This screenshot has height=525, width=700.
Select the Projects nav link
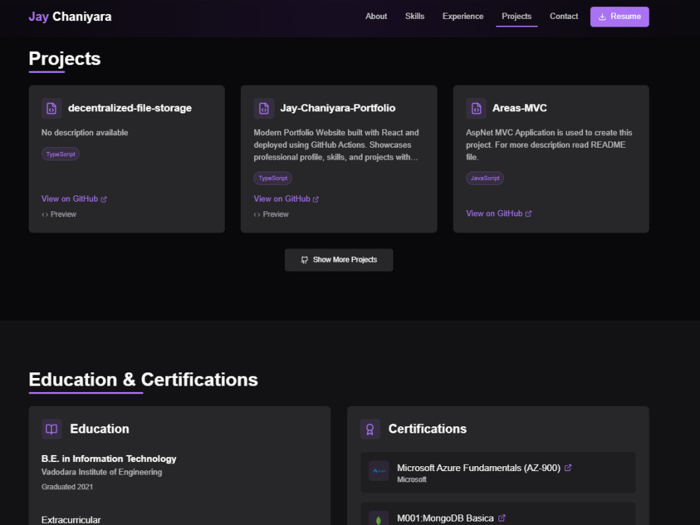point(517,17)
